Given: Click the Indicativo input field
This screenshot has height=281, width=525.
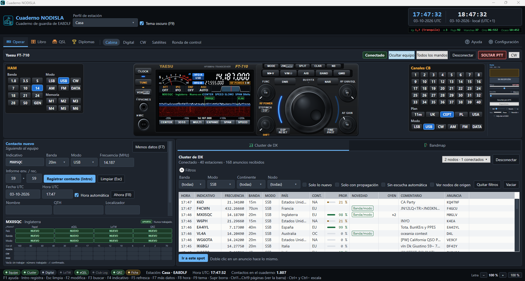Looking at the screenshot, I should pos(25,162).
